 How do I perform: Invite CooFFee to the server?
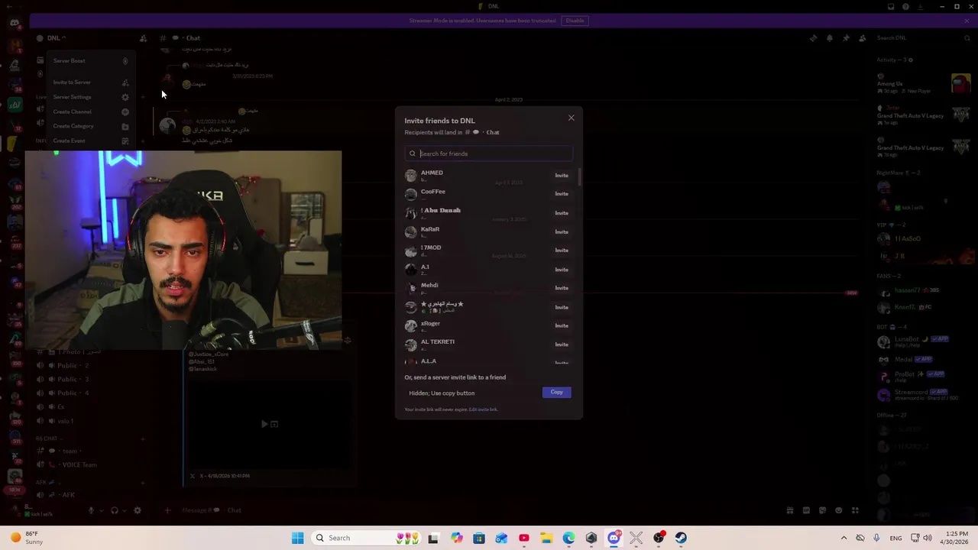click(x=562, y=194)
